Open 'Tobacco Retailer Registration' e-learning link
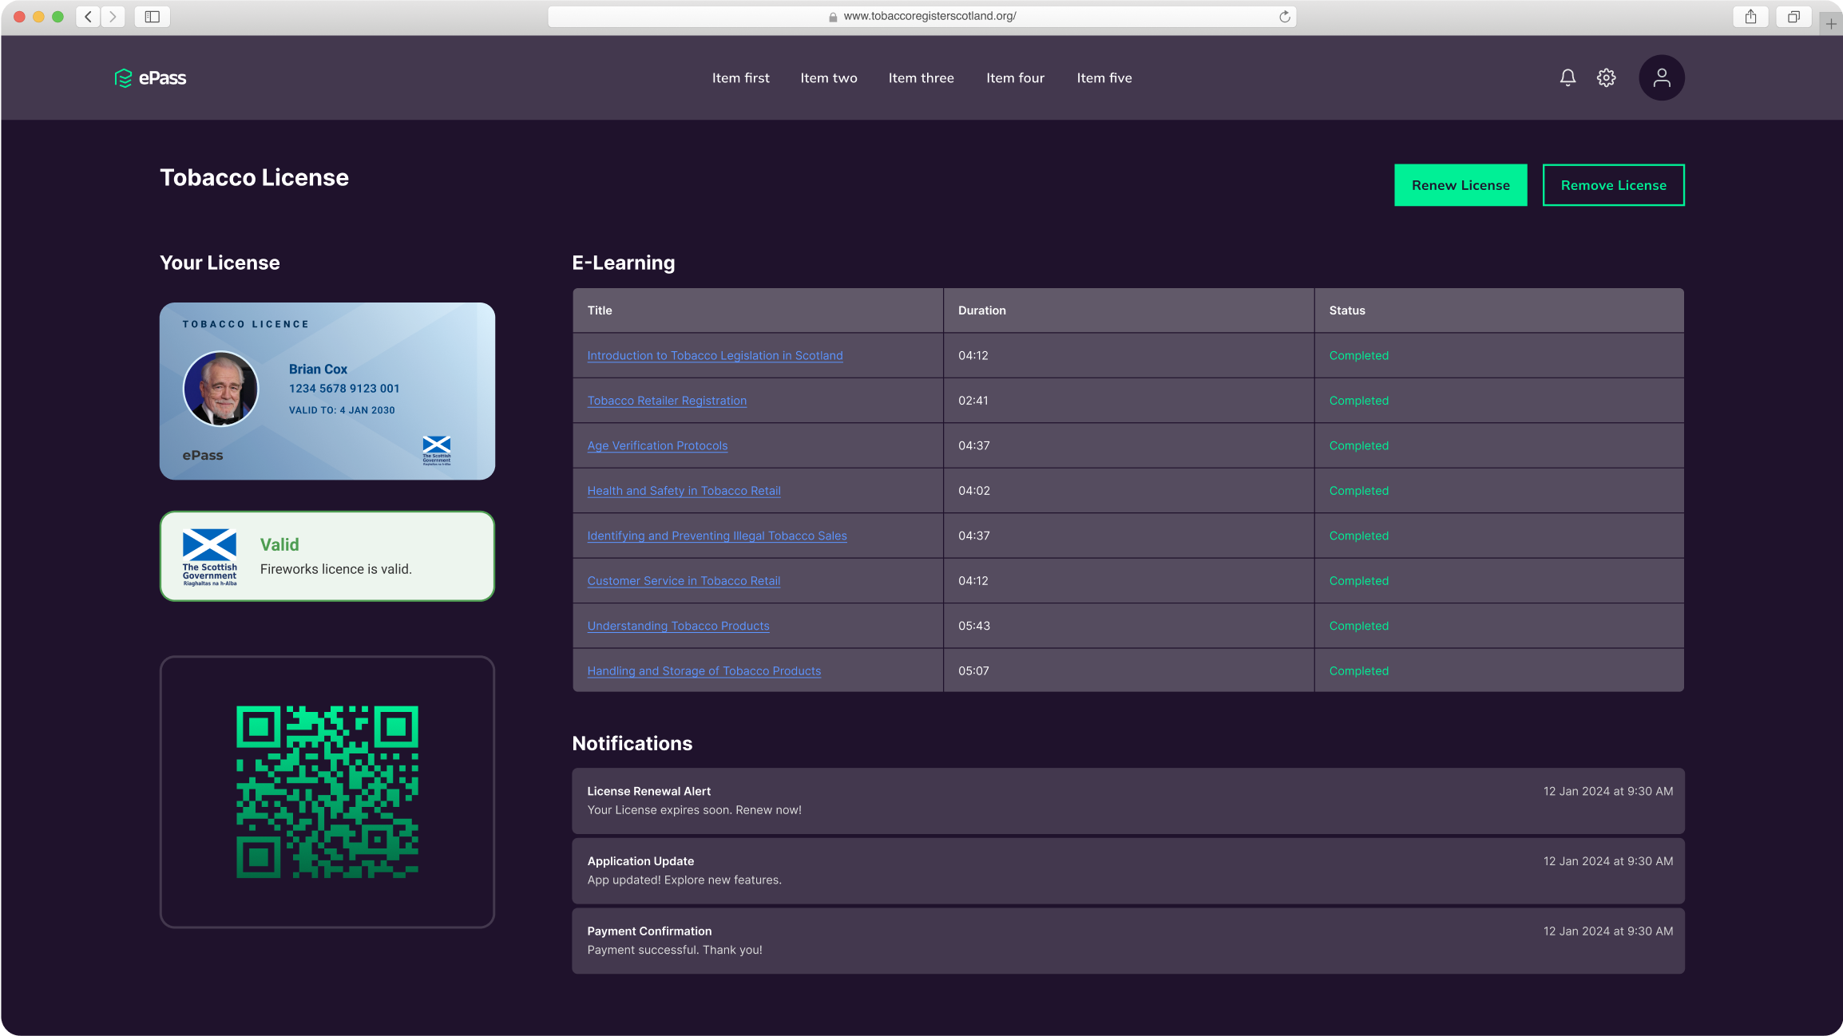 tap(667, 400)
